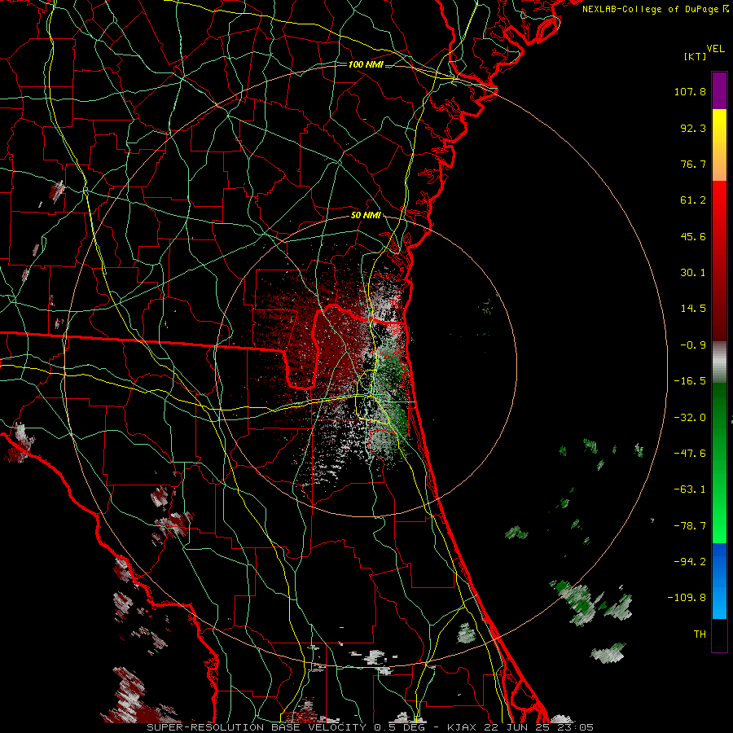Click the 50 NMI range ring label

click(x=366, y=216)
